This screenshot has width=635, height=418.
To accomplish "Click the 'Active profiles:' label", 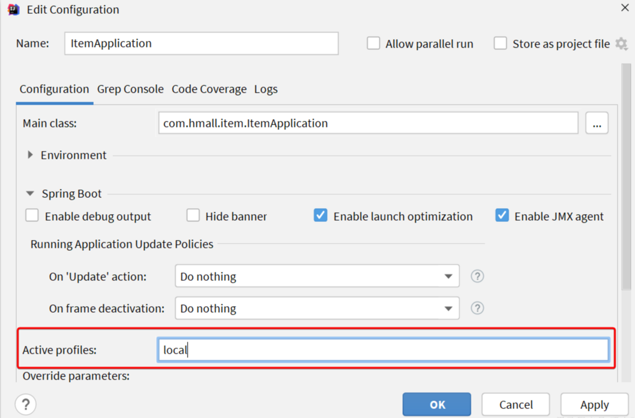I will coord(60,350).
